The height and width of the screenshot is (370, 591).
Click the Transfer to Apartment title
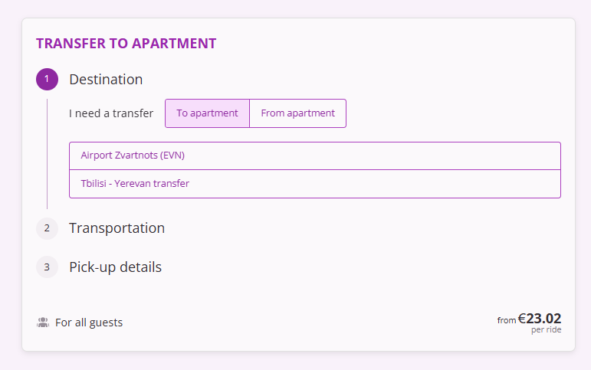pyautogui.click(x=126, y=44)
